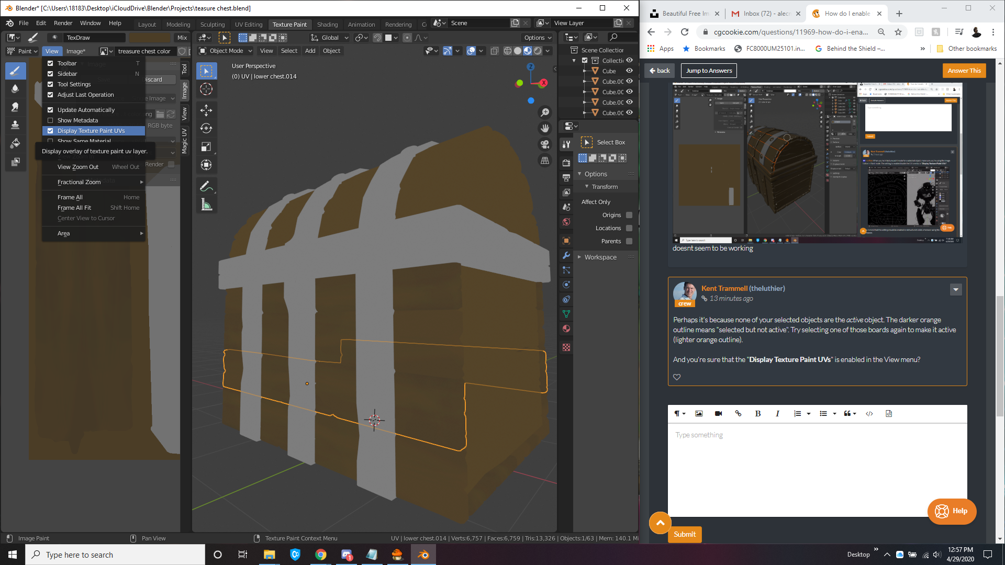Select the Rotate tool in viewport
This screenshot has width=1005, height=565.
pos(206,128)
